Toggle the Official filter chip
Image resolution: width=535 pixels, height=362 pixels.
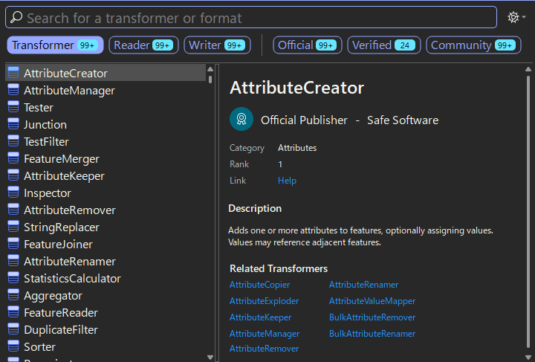pyautogui.click(x=308, y=45)
